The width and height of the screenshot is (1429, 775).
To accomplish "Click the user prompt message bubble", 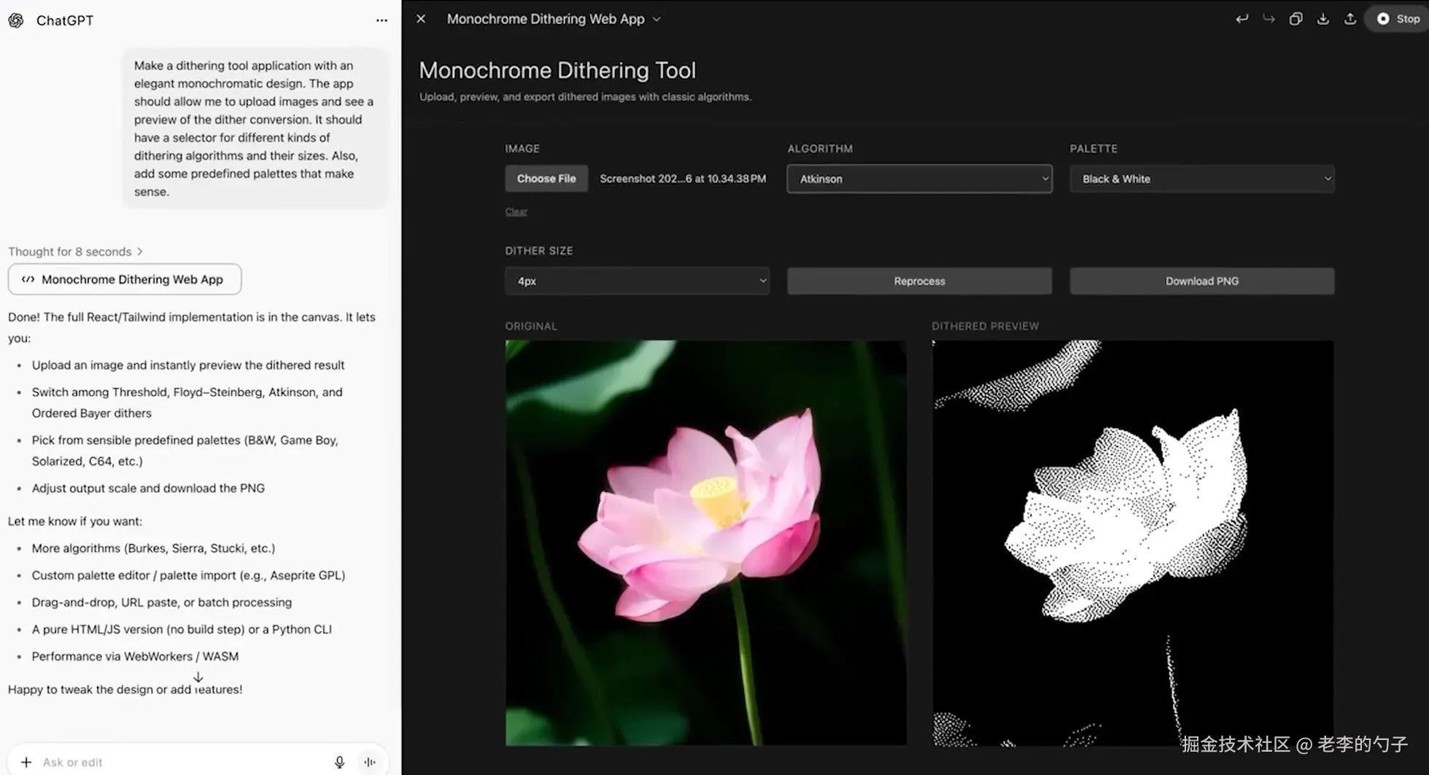I will [255, 128].
